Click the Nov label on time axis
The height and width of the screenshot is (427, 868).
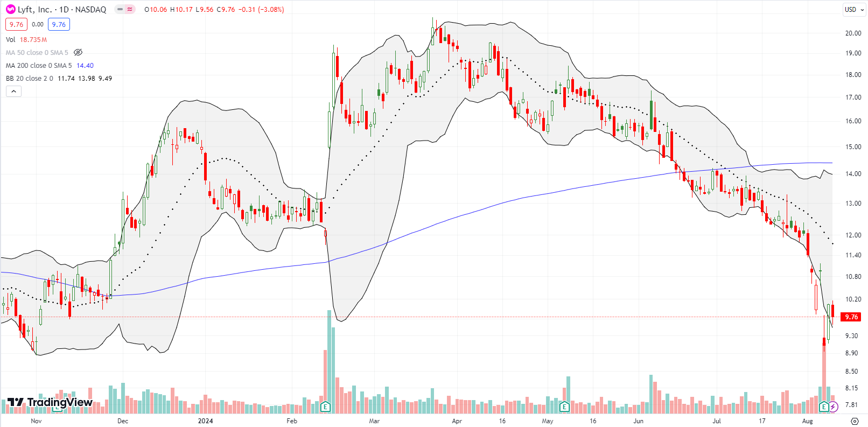click(36, 421)
